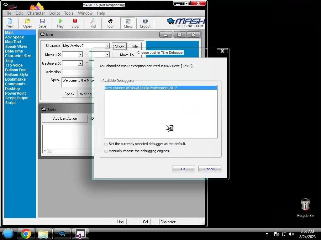Click the Script panel horizontal scrollbar left arrow

coord(45,151)
